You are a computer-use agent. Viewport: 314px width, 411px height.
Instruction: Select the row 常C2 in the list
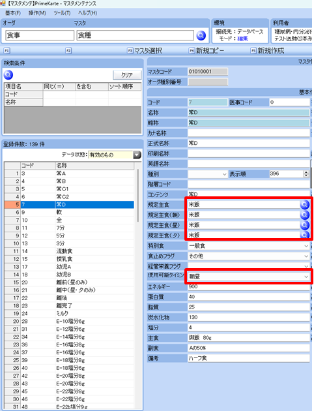point(69,197)
